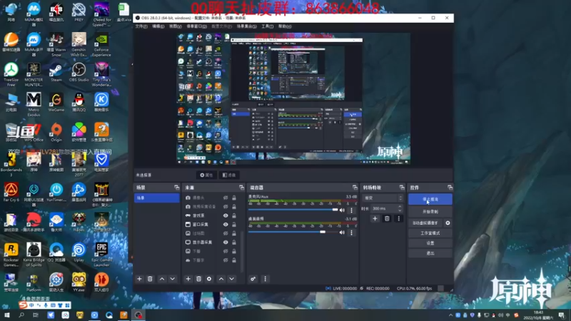The width and height of the screenshot is (571, 321).
Task: Mute the 桌面音频 speaker icon
Action: point(342,233)
